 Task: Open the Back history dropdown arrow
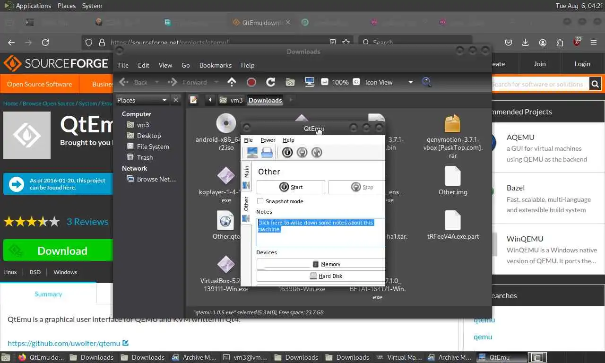pos(157,82)
